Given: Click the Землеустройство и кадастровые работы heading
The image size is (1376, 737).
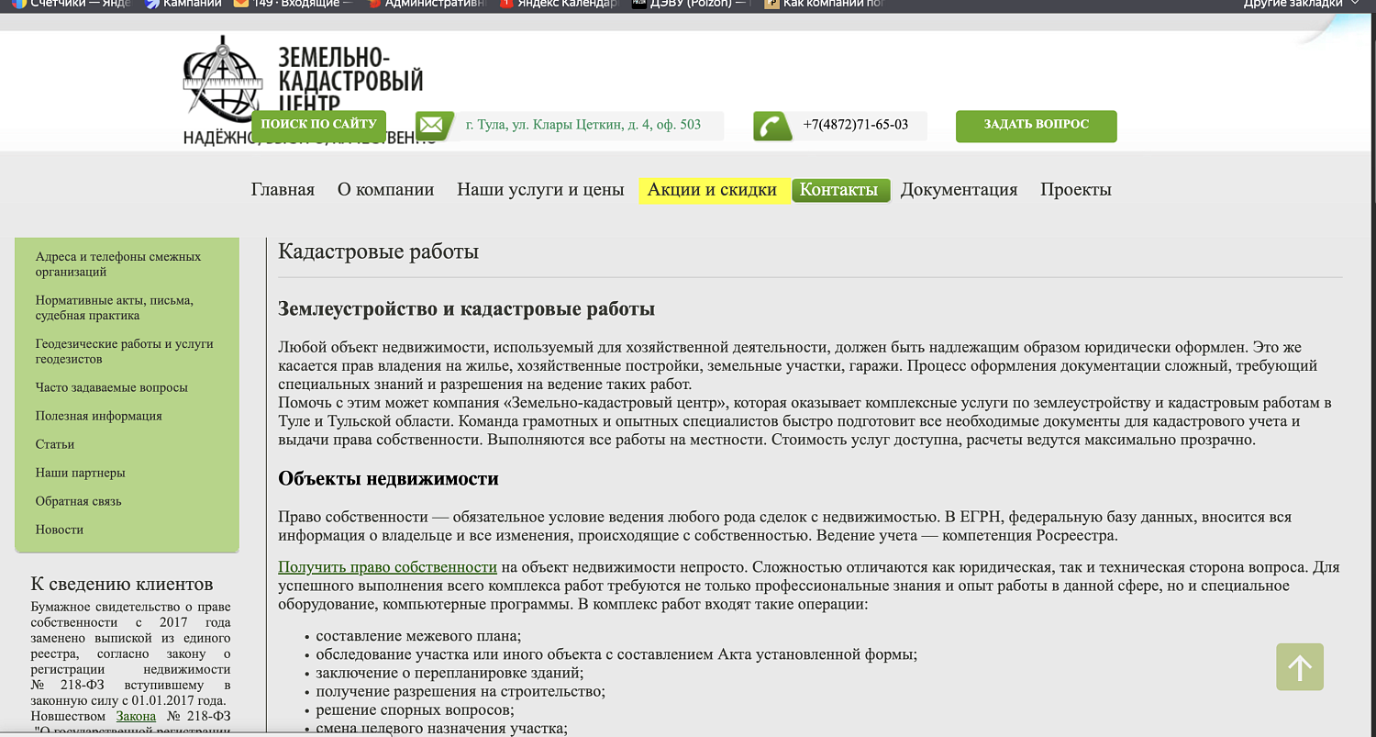Looking at the screenshot, I should [x=466, y=308].
